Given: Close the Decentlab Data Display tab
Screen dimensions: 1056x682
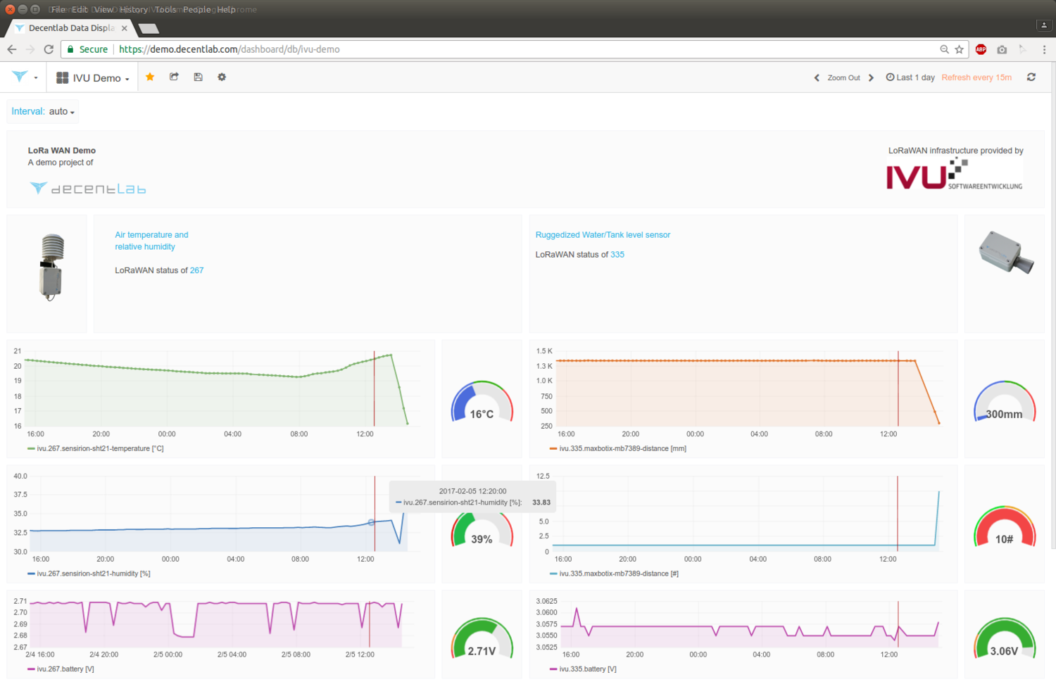Looking at the screenshot, I should pyautogui.click(x=125, y=28).
